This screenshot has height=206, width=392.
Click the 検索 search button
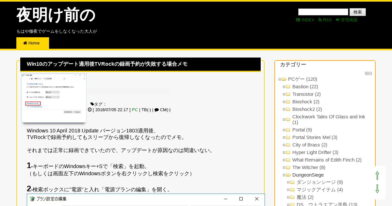tap(358, 12)
